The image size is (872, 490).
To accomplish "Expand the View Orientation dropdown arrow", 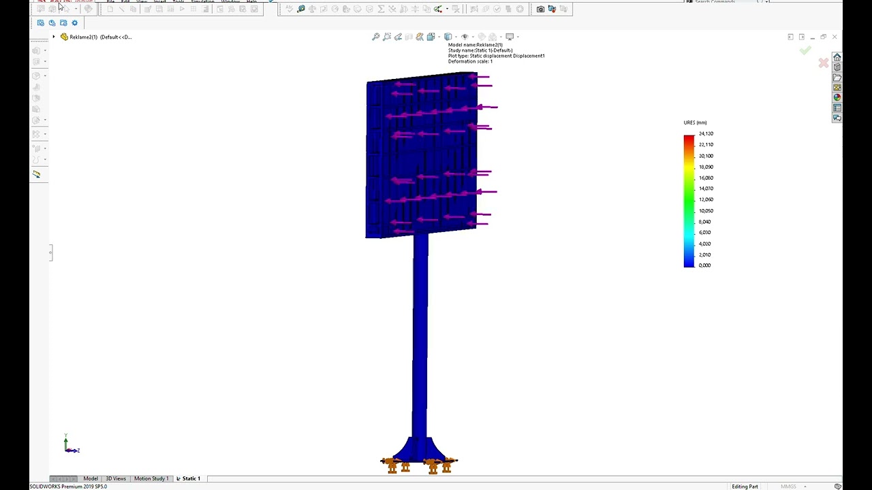I will 438,37.
